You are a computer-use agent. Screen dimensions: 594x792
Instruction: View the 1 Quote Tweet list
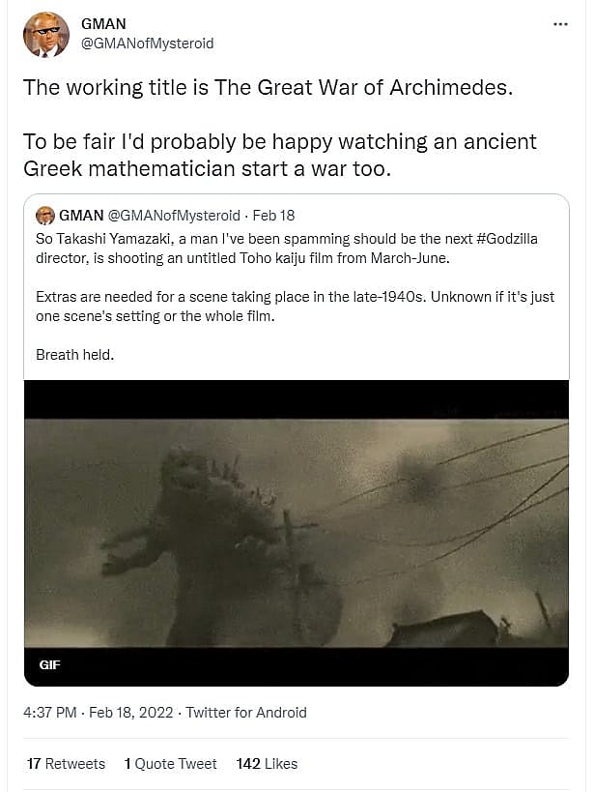tap(171, 764)
